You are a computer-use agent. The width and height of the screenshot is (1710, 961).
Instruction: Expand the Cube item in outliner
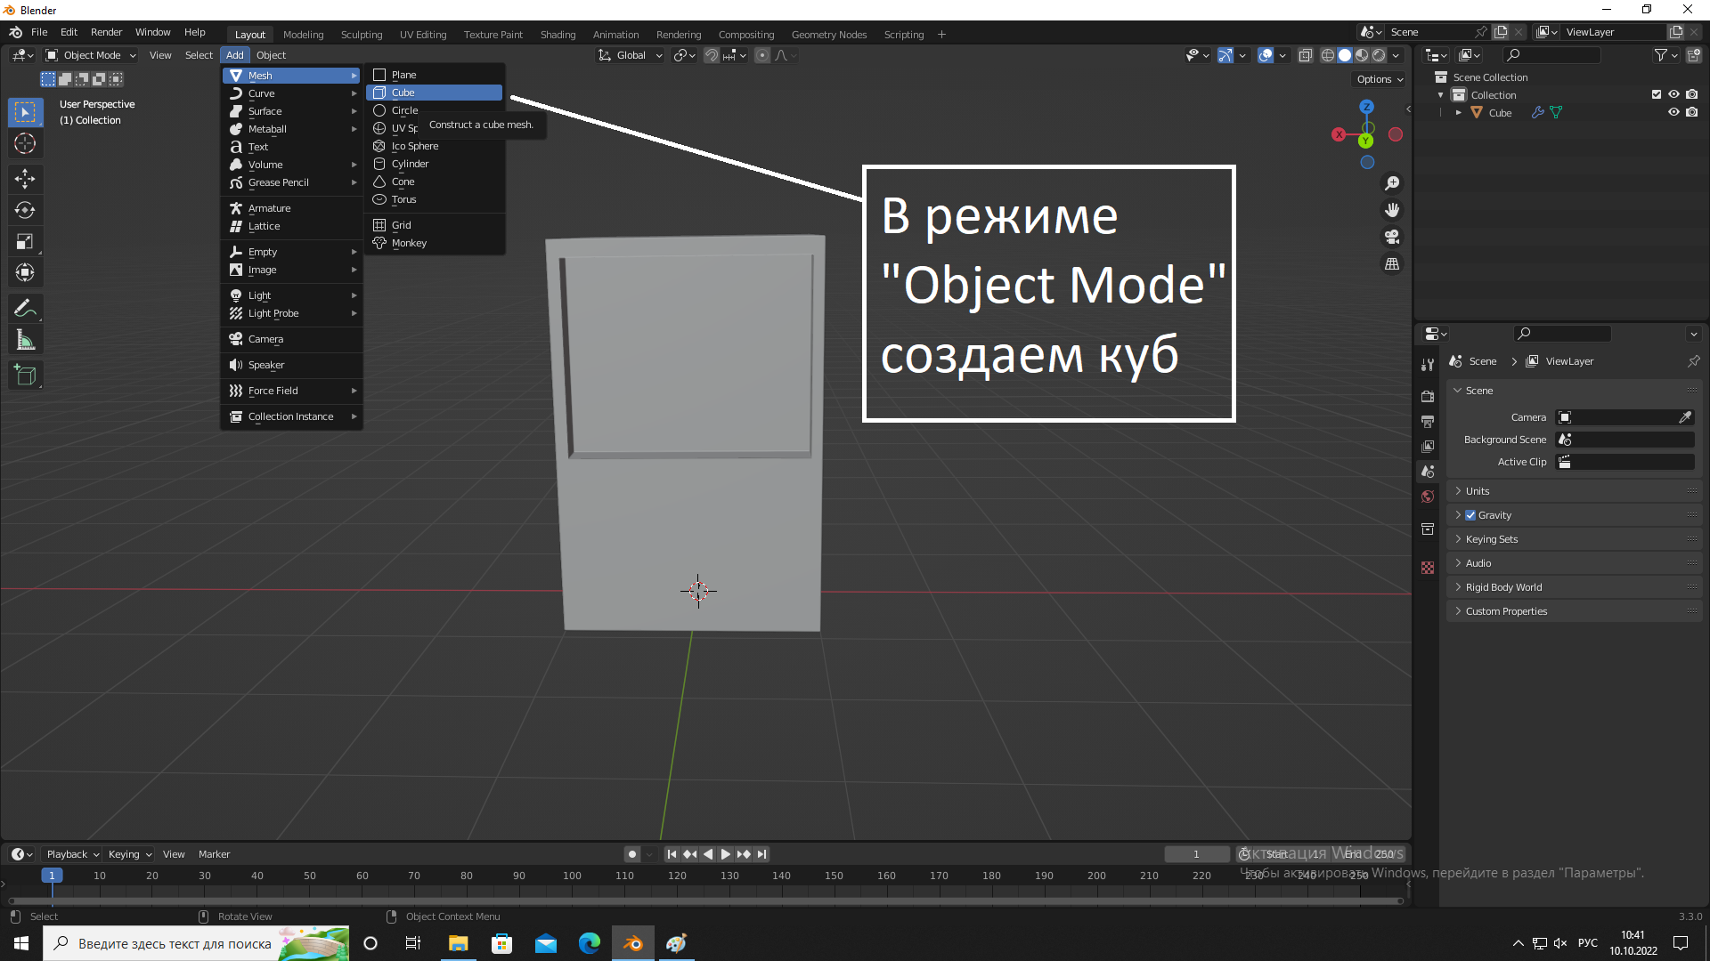1458,112
